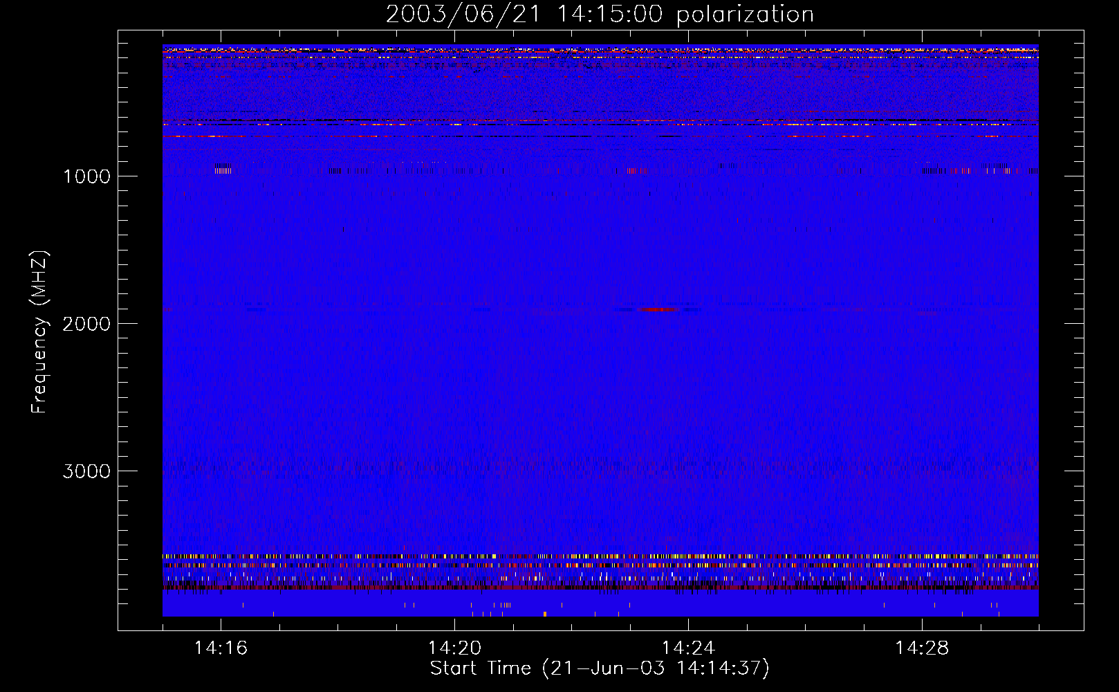
Task: Click the '2000' frequency tick label
Action: pos(86,324)
